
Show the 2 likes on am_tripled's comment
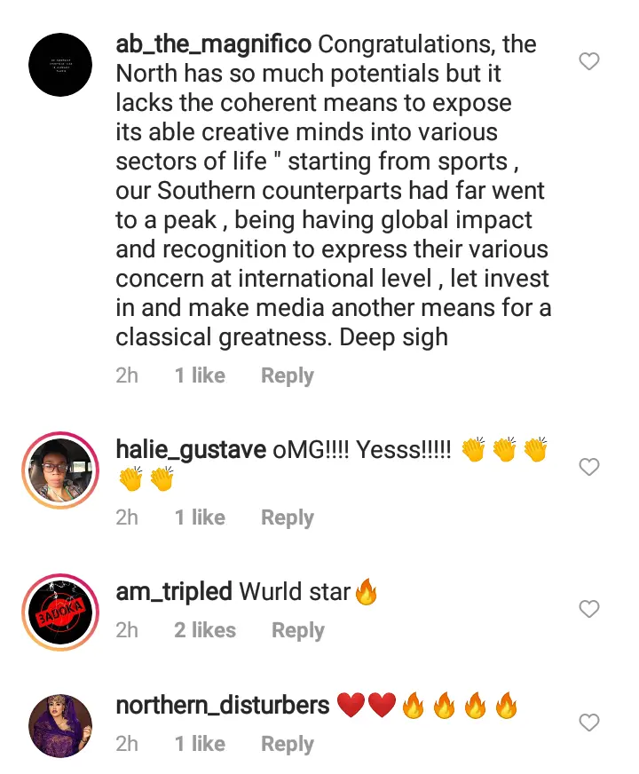tap(205, 630)
